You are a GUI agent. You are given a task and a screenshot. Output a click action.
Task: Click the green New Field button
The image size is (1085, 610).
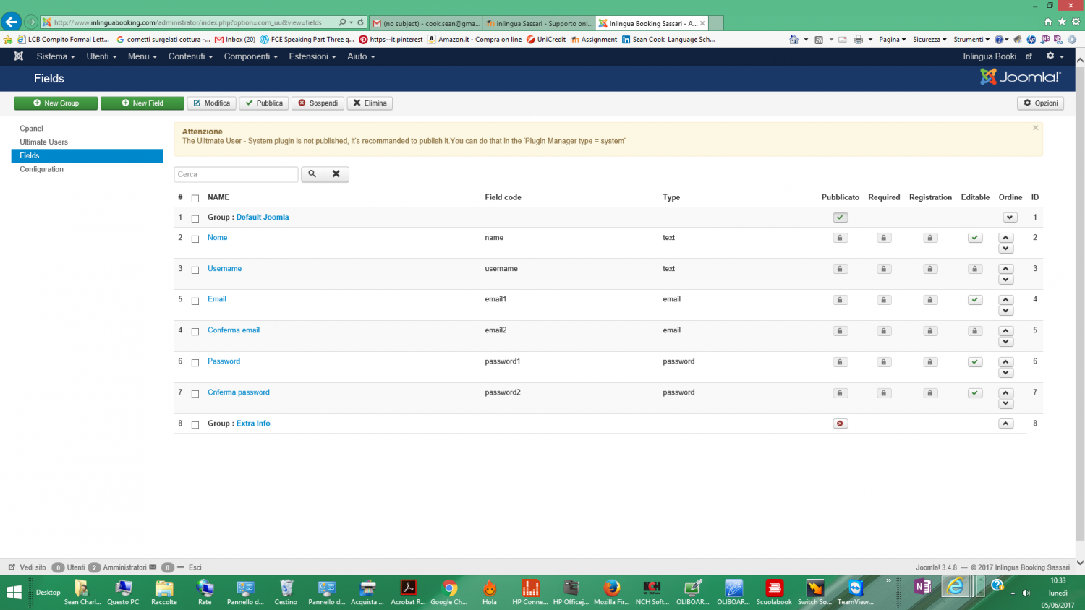click(x=142, y=103)
